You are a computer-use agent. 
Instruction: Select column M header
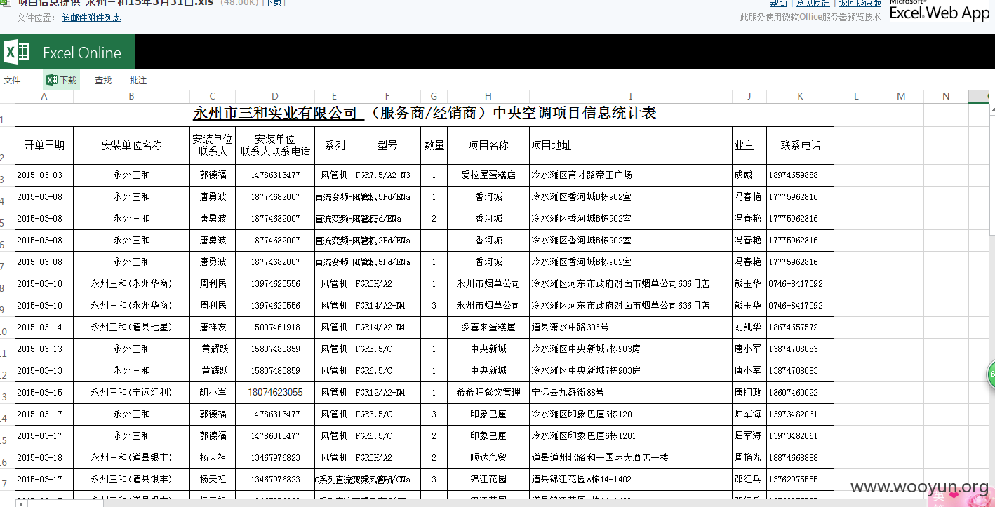901,96
